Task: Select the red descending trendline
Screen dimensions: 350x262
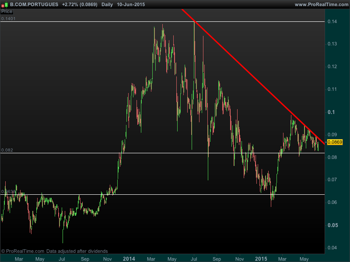Action: [x=253, y=77]
